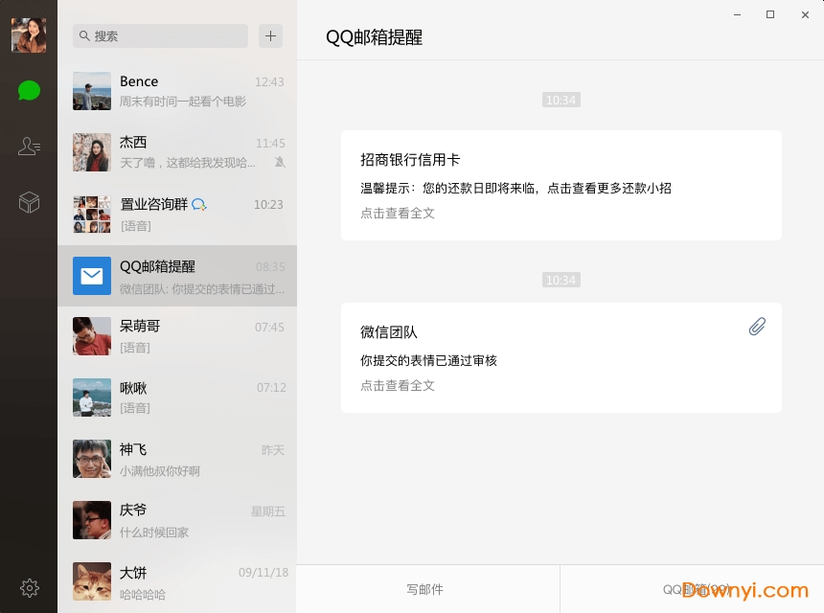Image resolution: width=824 pixels, height=613 pixels.
Task: Open the plus button for new chat
Action: point(269,35)
